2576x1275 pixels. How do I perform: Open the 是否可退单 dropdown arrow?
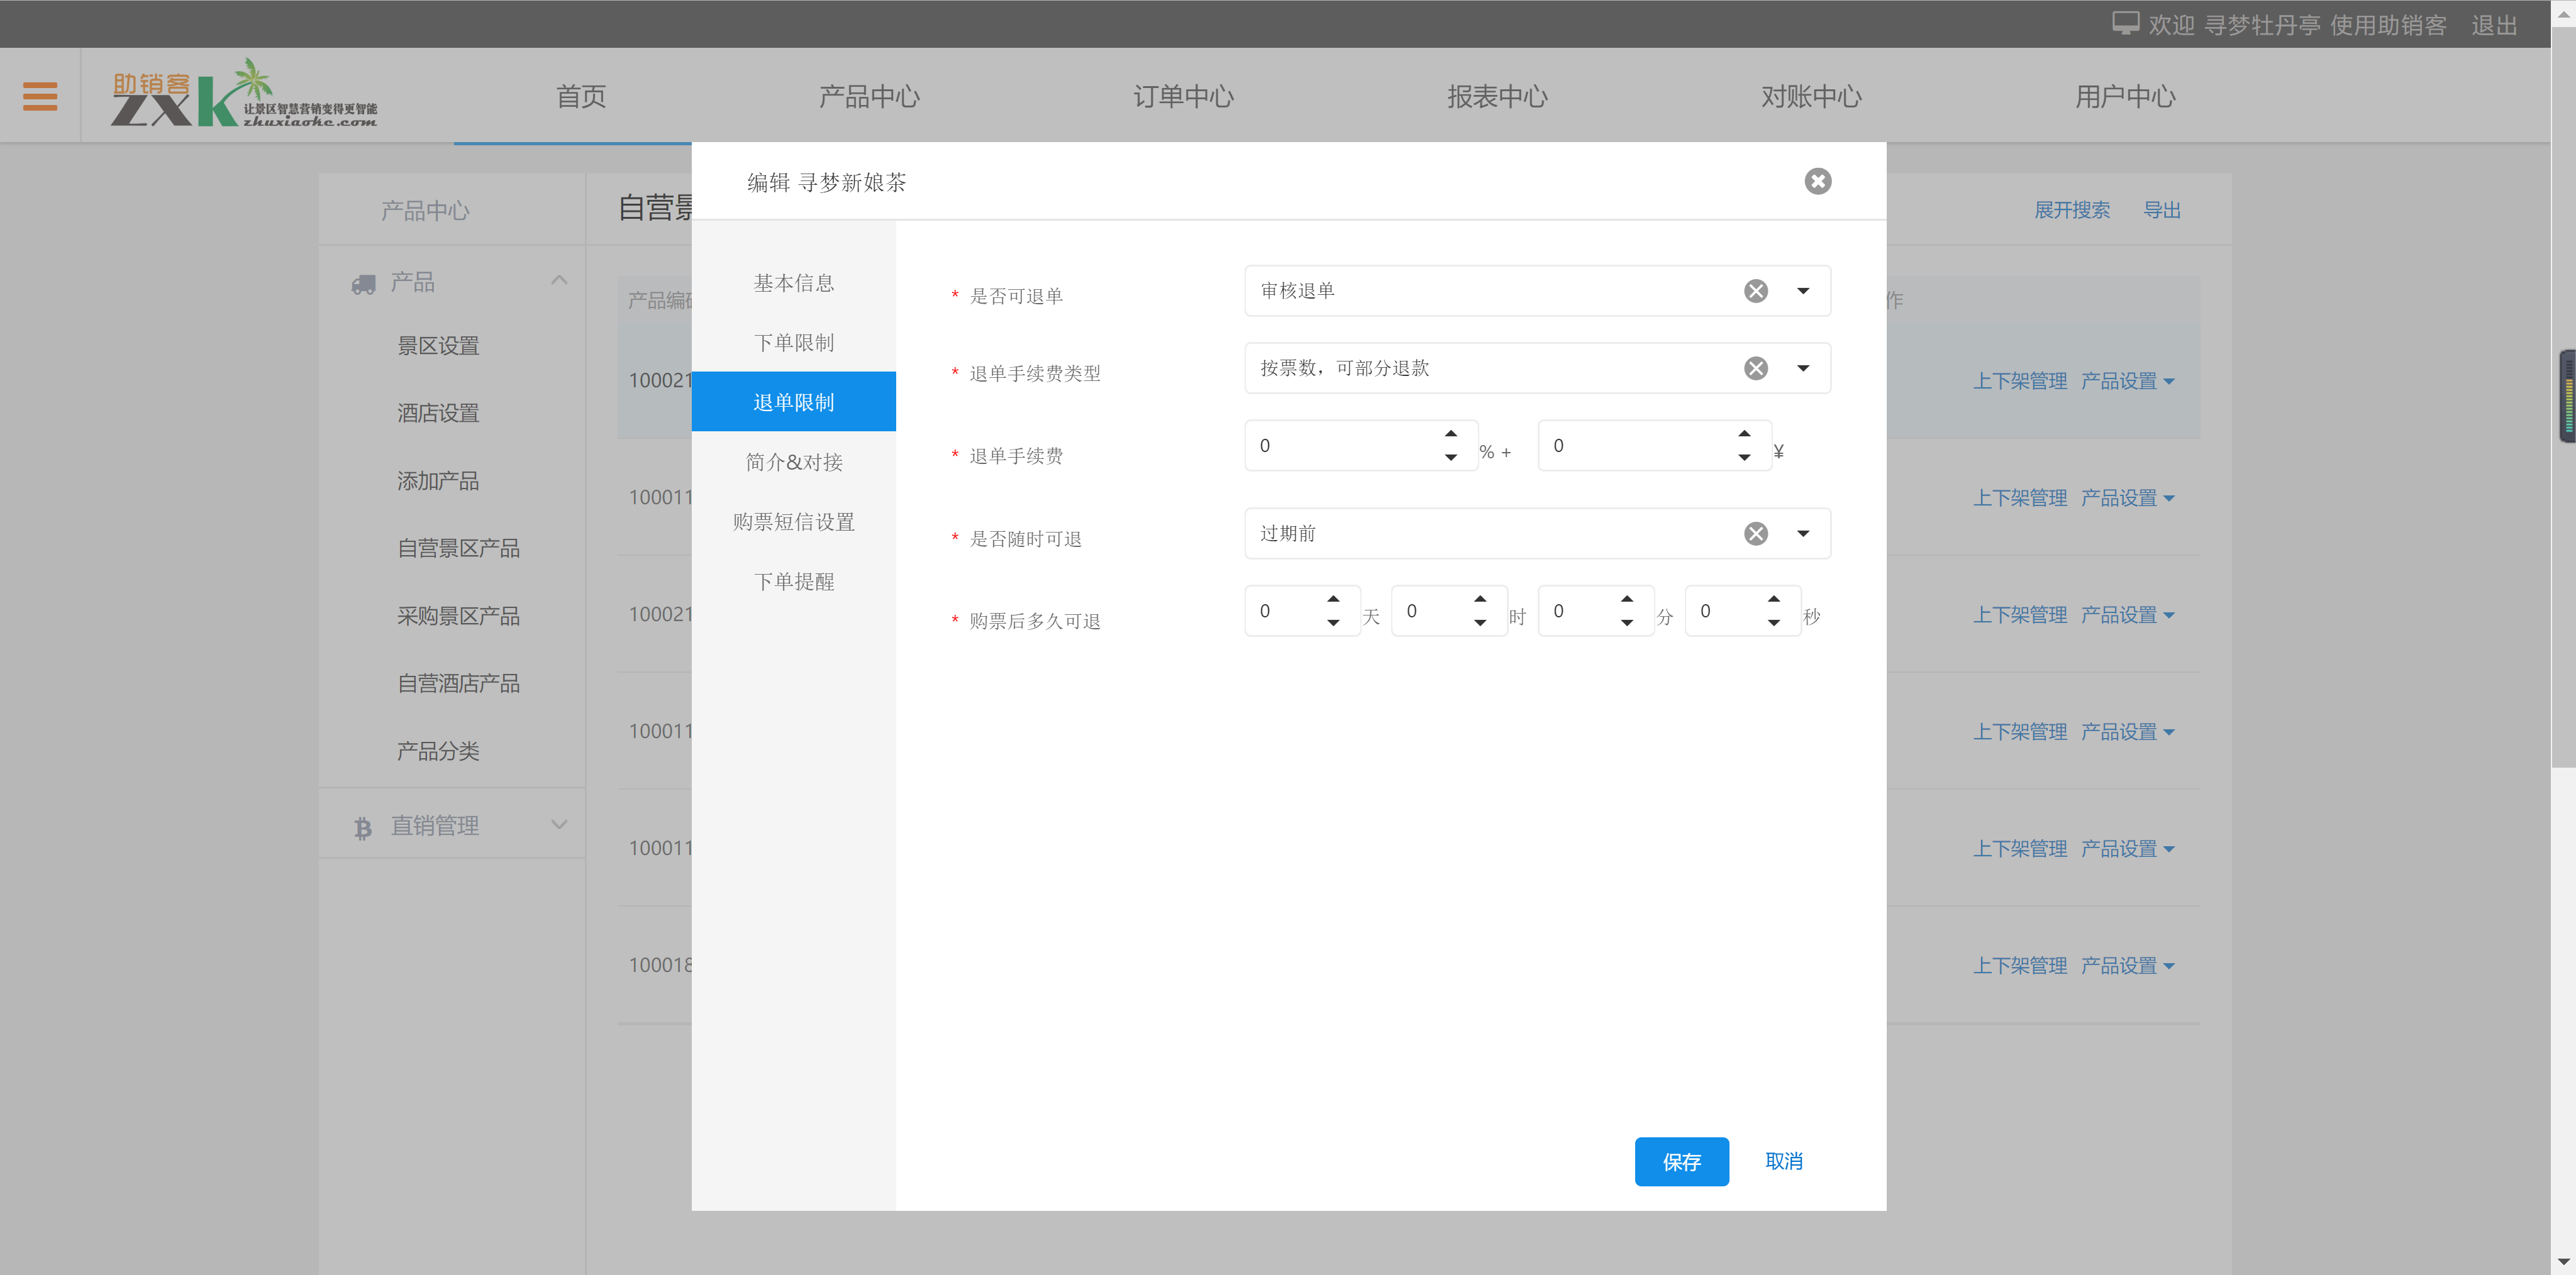click(x=1802, y=291)
